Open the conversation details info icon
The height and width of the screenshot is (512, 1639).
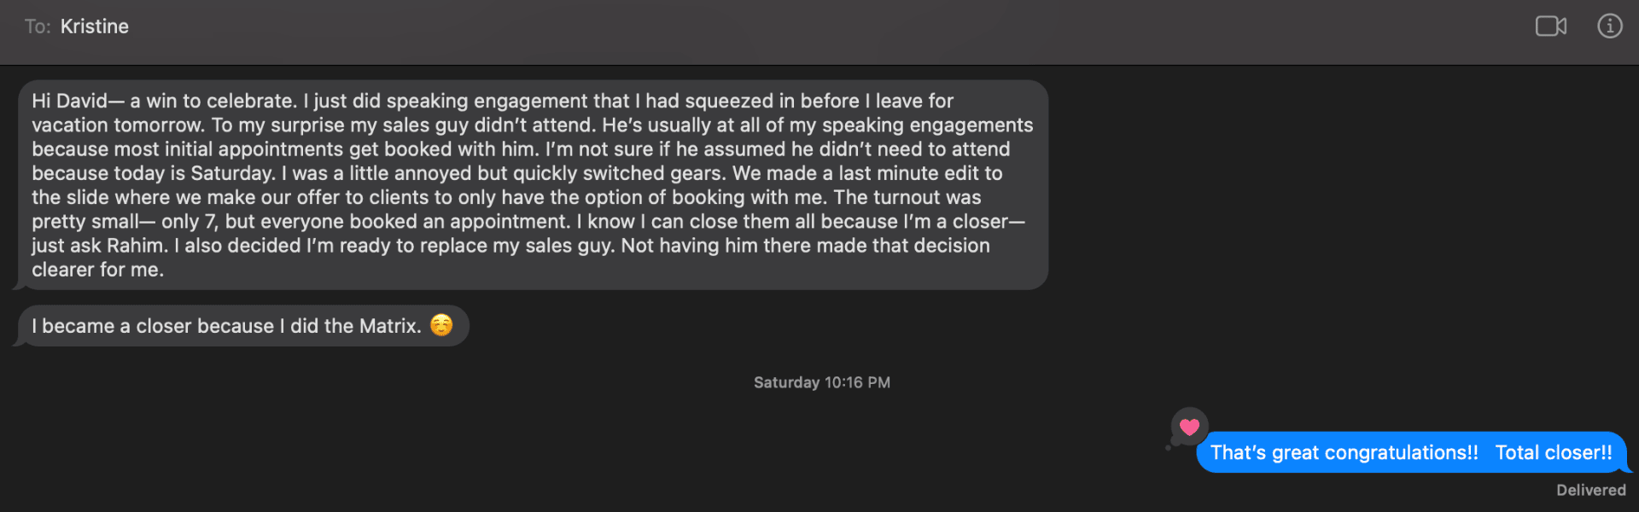click(x=1609, y=26)
